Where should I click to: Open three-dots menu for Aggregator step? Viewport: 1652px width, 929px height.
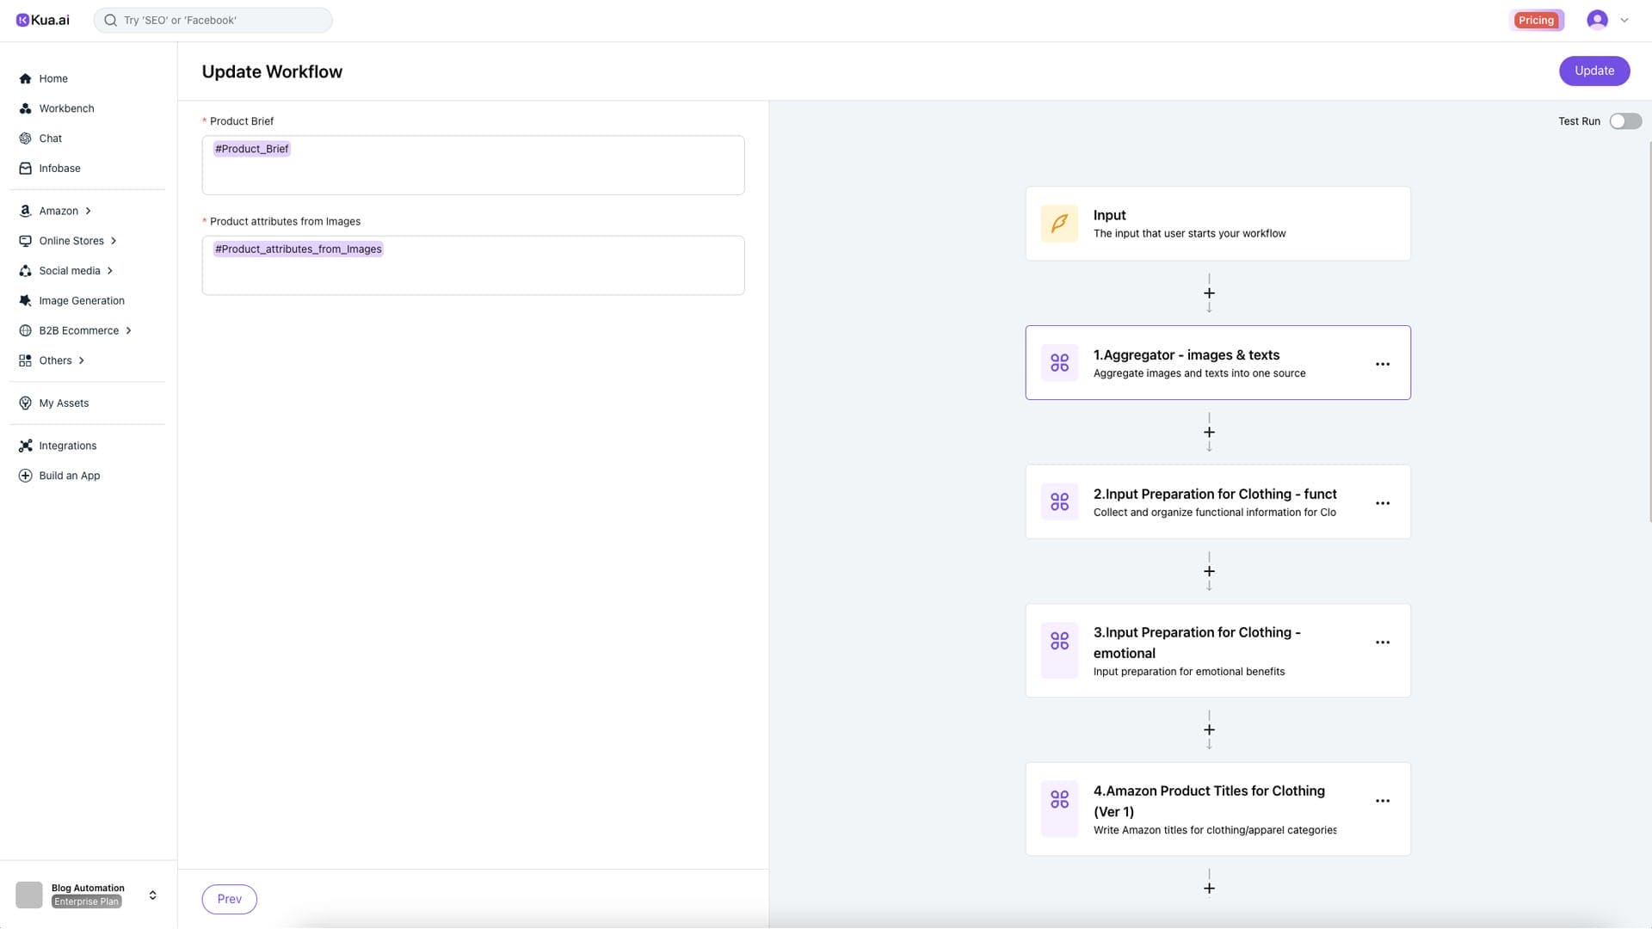click(1382, 364)
